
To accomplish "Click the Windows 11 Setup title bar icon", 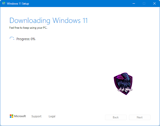I will pyautogui.click(x=4, y=3).
